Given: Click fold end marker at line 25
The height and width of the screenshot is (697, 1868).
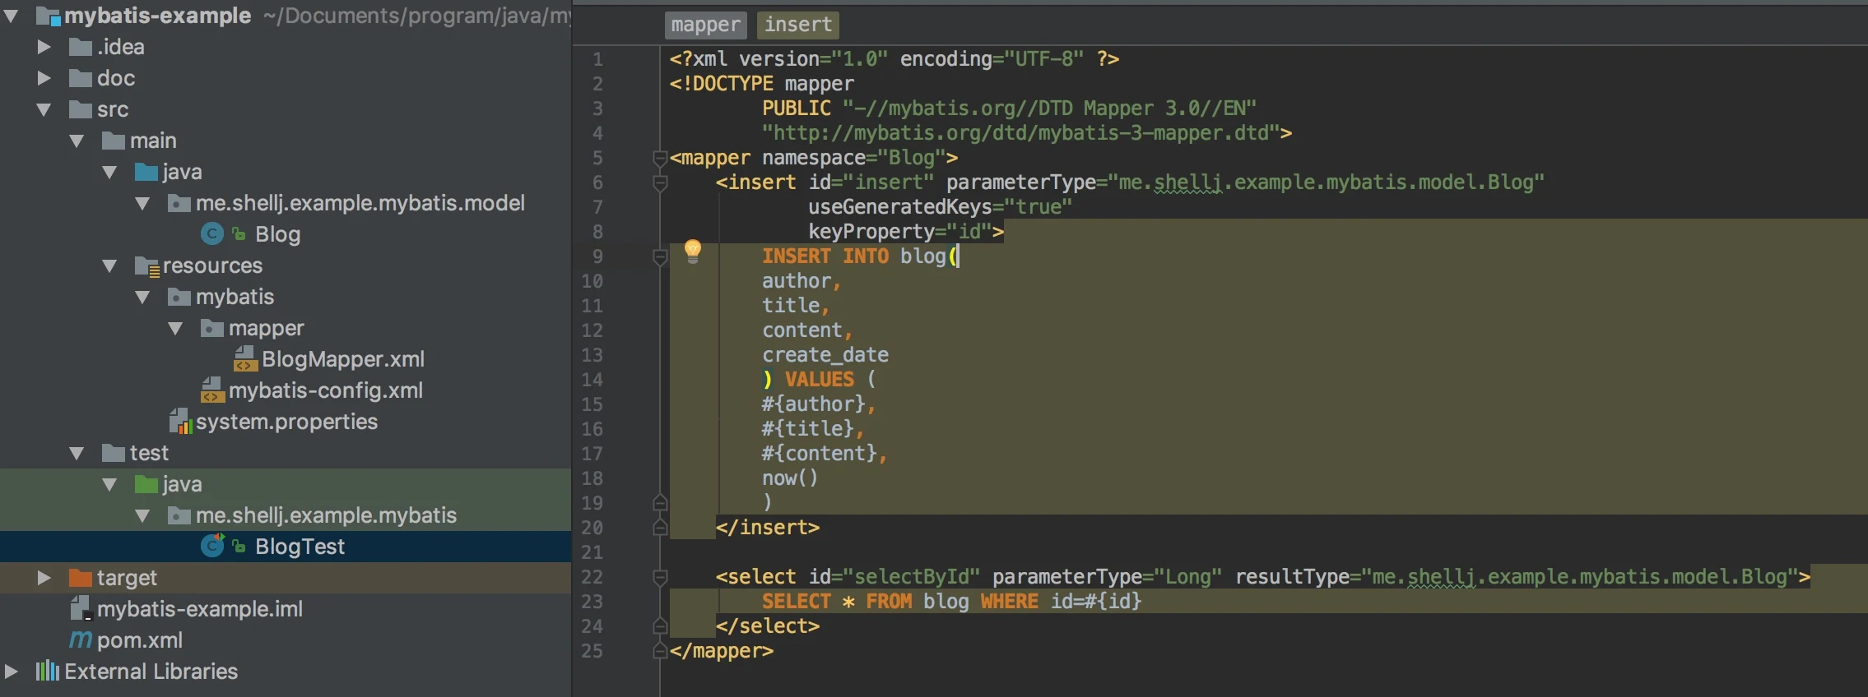Looking at the screenshot, I should click(x=659, y=651).
